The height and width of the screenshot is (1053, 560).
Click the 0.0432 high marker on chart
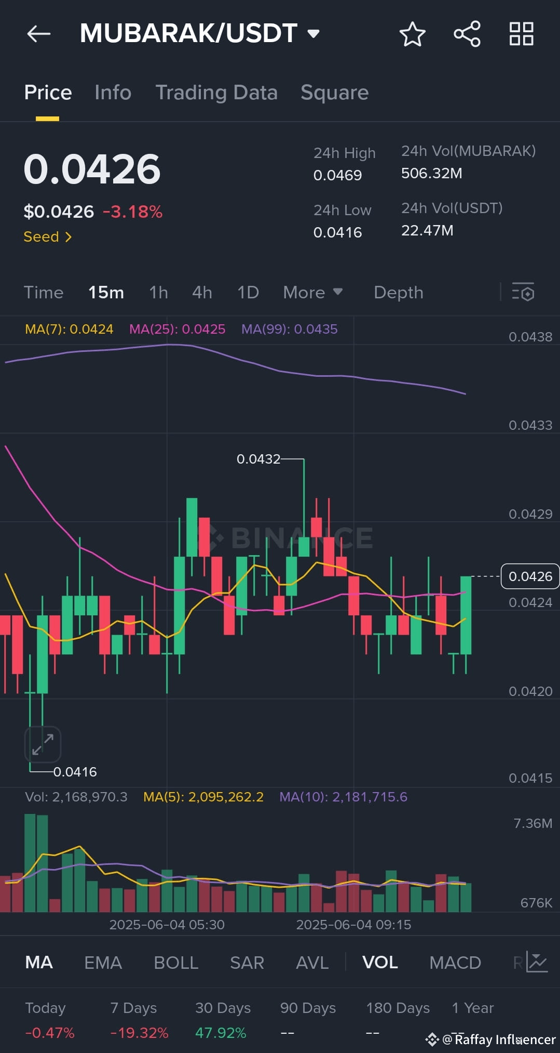point(258,459)
